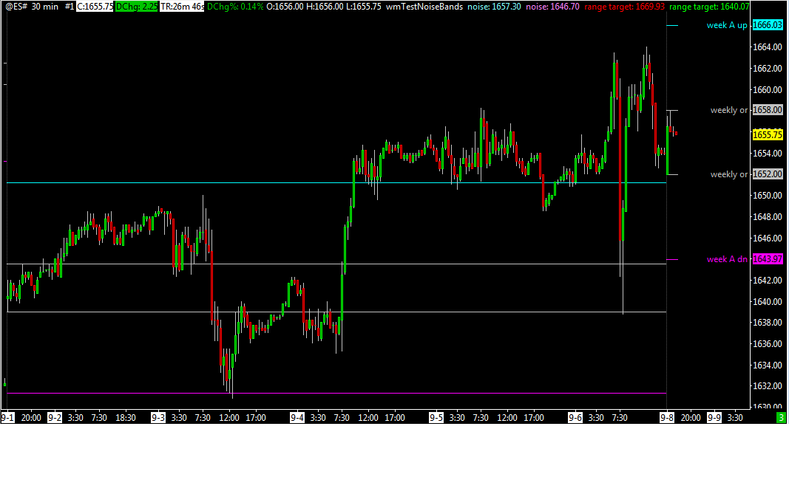The height and width of the screenshot is (477, 789).
Task: Click the @ES# symbol label
Action: pos(16,7)
